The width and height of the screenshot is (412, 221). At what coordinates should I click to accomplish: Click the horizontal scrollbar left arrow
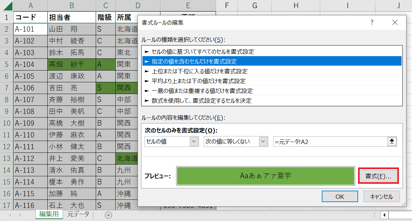(385, 215)
